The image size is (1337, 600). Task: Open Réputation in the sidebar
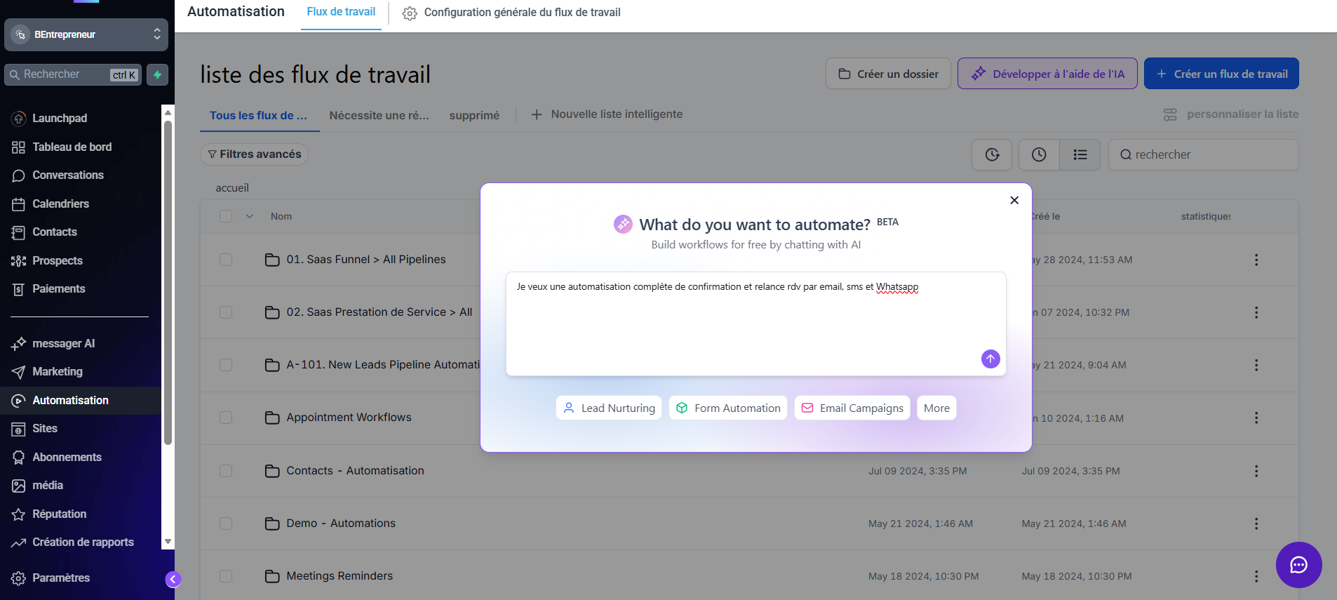point(59,514)
